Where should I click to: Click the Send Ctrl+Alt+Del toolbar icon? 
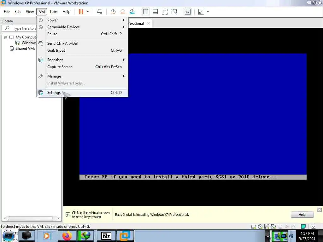coord(100,12)
